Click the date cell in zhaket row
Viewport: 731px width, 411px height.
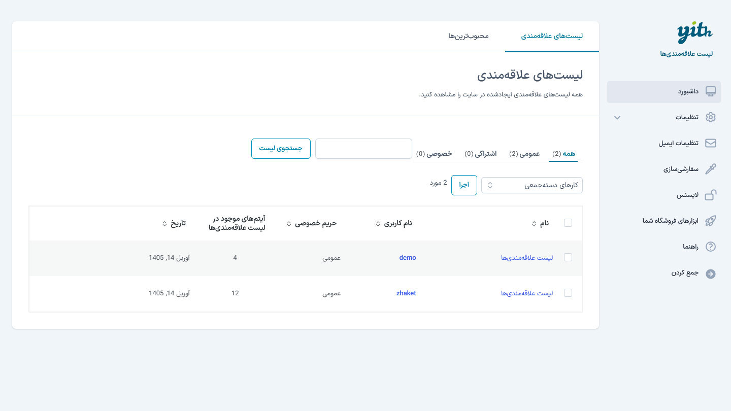[170, 293]
